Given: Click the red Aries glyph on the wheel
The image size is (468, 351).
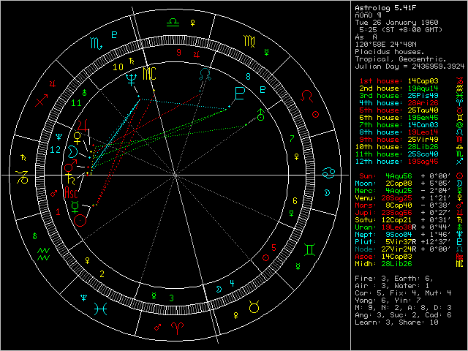Looking at the screenshot, I should click(x=177, y=328).
